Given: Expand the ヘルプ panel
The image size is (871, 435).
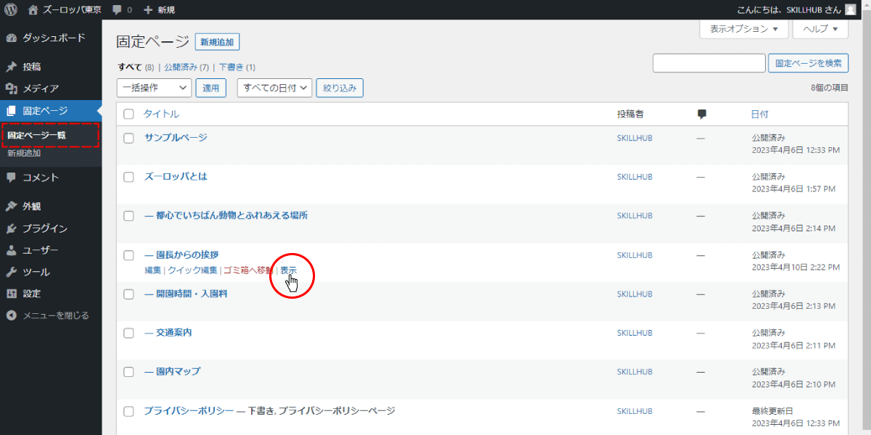Looking at the screenshot, I should click(820, 29).
